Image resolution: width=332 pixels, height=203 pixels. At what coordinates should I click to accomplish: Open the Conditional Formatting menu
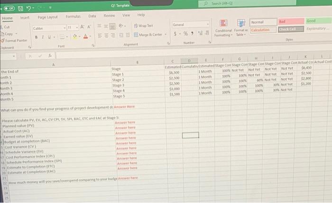(223, 28)
